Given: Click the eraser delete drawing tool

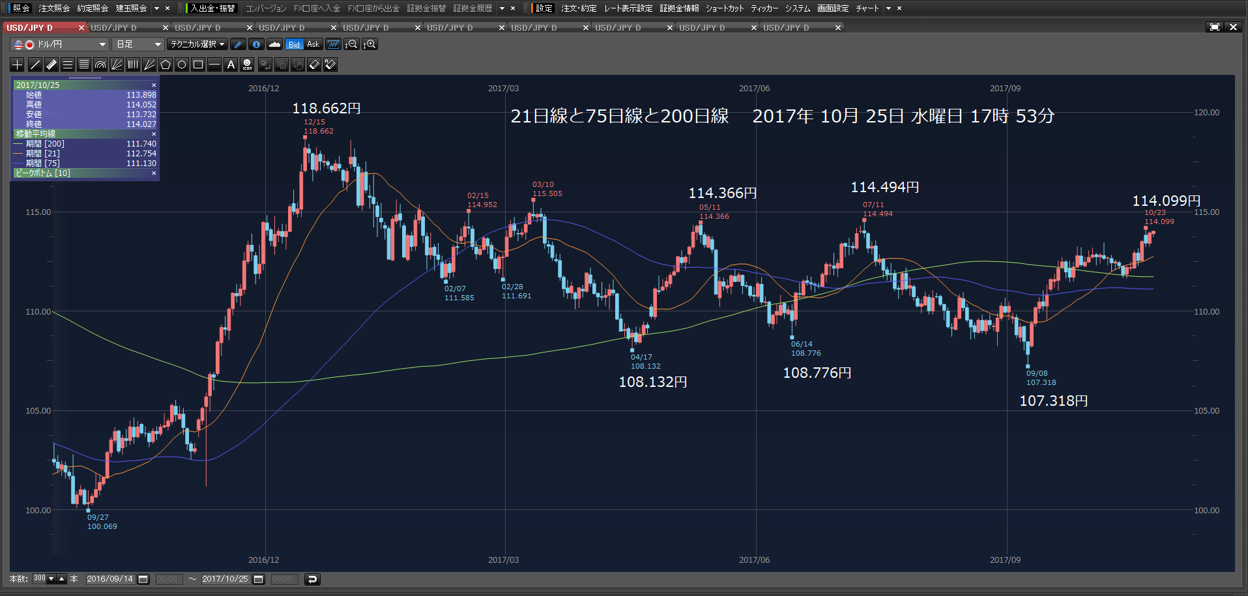Looking at the screenshot, I should (x=314, y=64).
